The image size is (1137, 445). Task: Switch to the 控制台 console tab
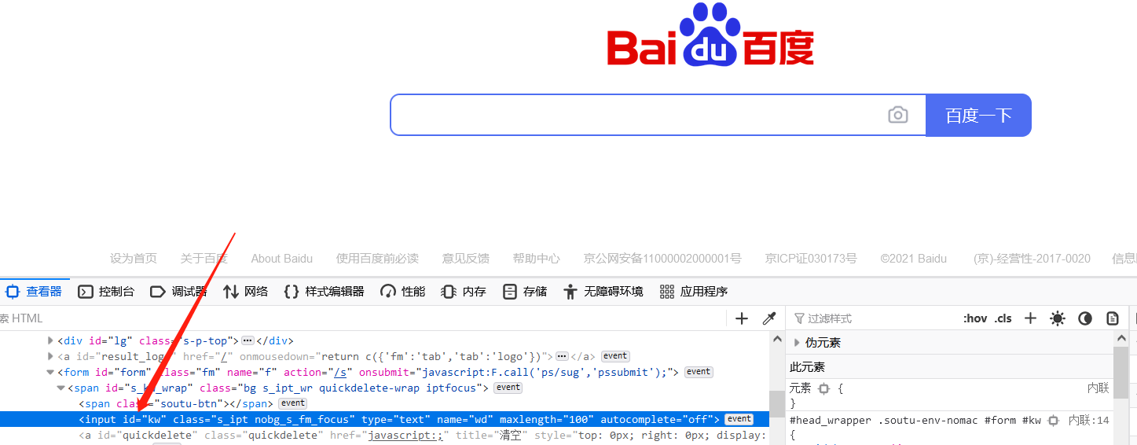[x=106, y=292]
